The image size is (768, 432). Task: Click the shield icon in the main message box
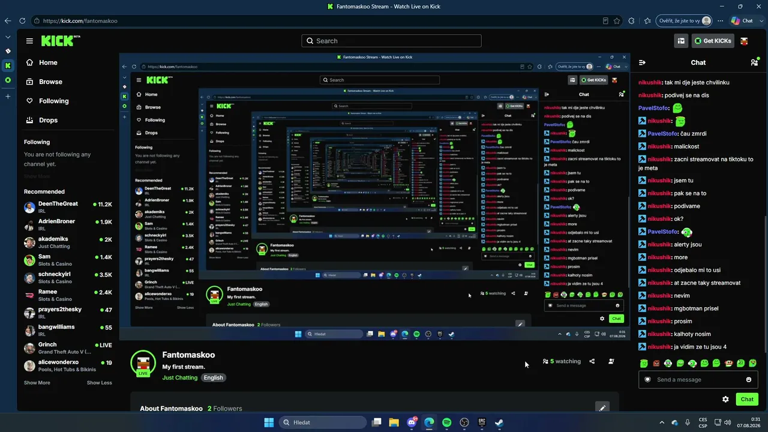coord(647,379)
